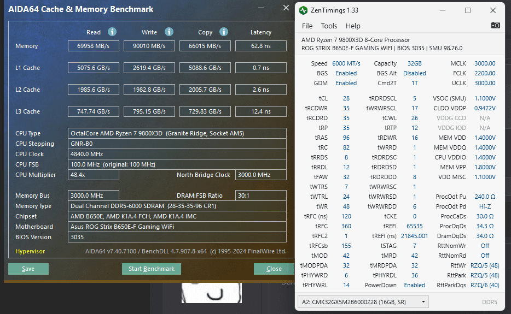Click the CPU Clock field 4840.0 MHz

[177, 154]
